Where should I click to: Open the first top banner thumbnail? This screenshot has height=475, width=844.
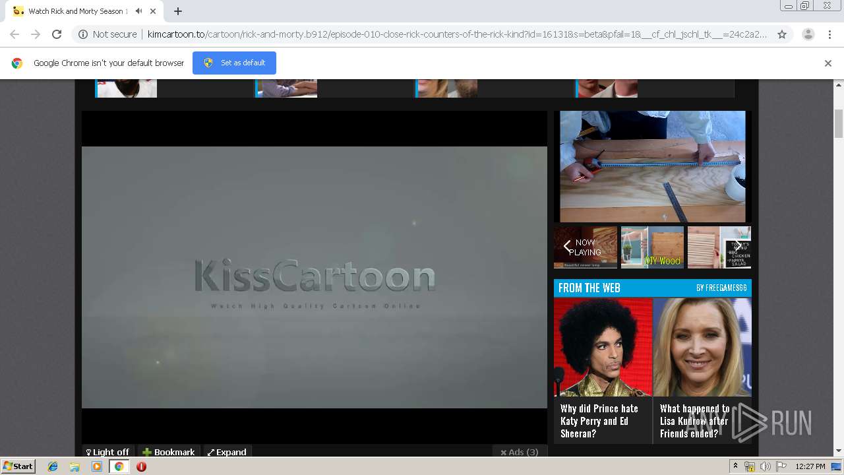(x=127, y=88)
